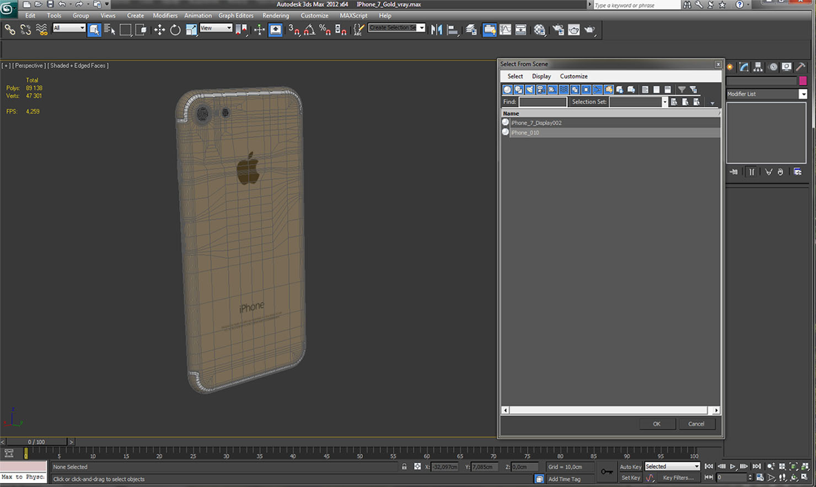Click the Use Pivot Point Center icon

(241, 30)
